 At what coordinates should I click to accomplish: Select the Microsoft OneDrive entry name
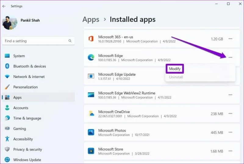point(114,112)
